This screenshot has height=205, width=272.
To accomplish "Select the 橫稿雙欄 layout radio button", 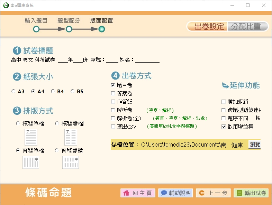I will (x=57, y=124).
